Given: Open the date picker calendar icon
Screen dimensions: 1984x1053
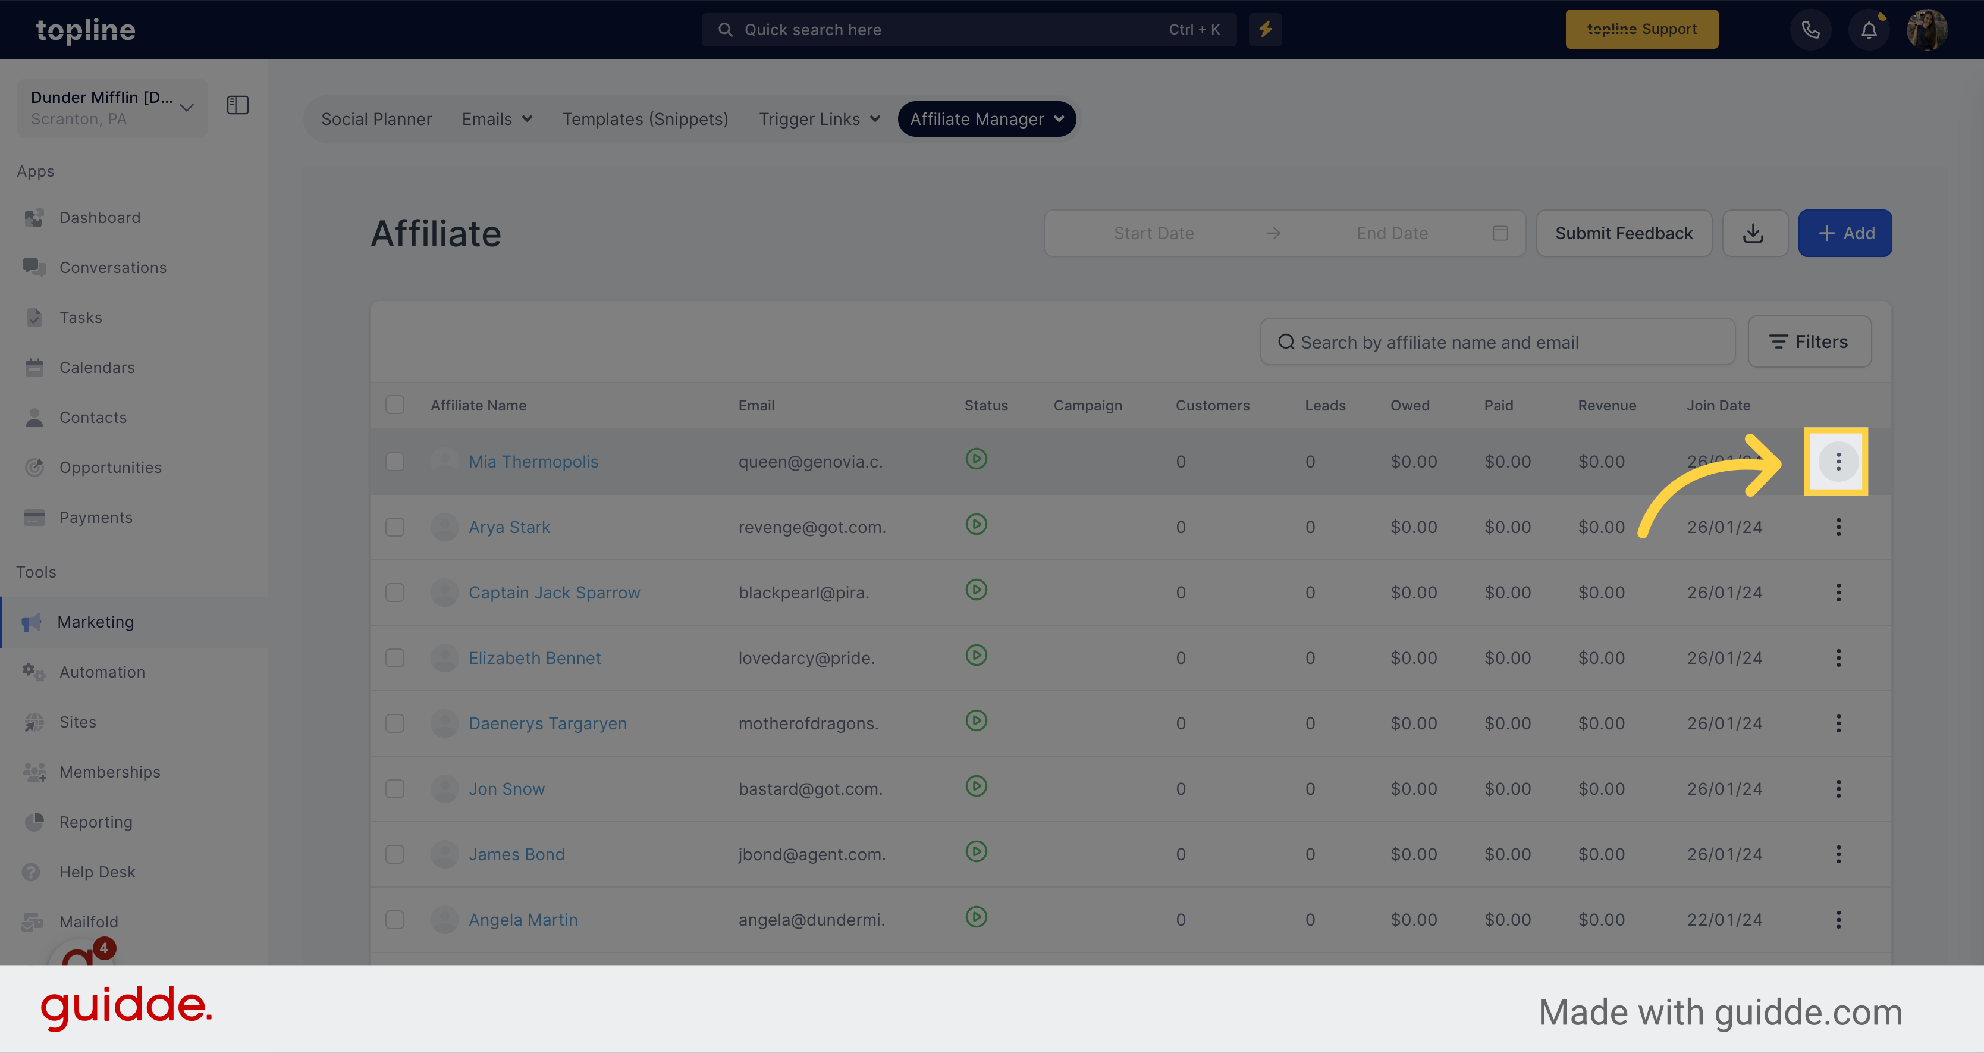Looking at the screenshot, I should [1499, 233].
